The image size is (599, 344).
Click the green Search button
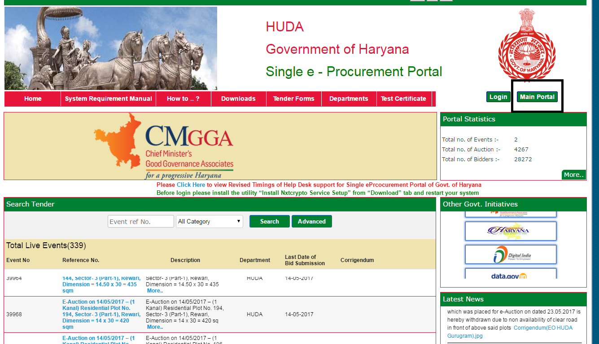click(269, 221)
